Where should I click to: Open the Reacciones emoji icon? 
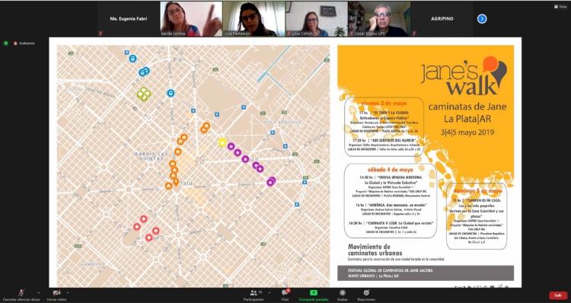click(x=366, y=292)
